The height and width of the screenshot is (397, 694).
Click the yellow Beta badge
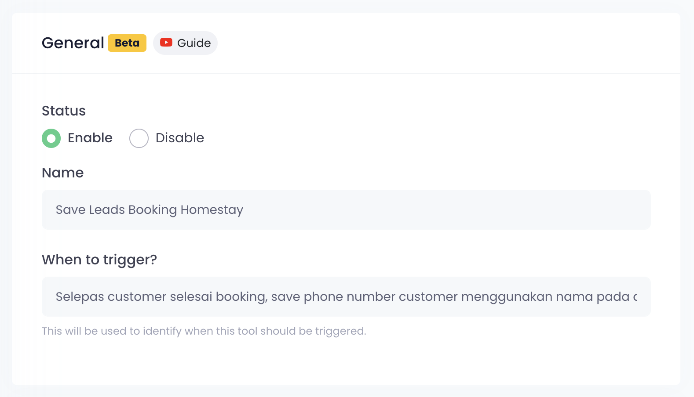tap(127, 43)
